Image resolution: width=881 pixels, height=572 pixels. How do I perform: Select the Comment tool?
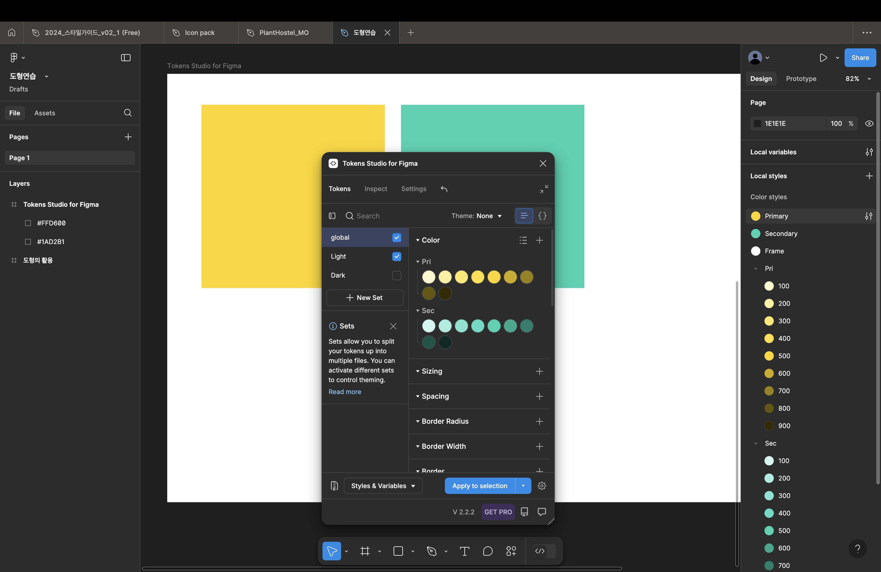pyautogui.click(x=488, y=551)
